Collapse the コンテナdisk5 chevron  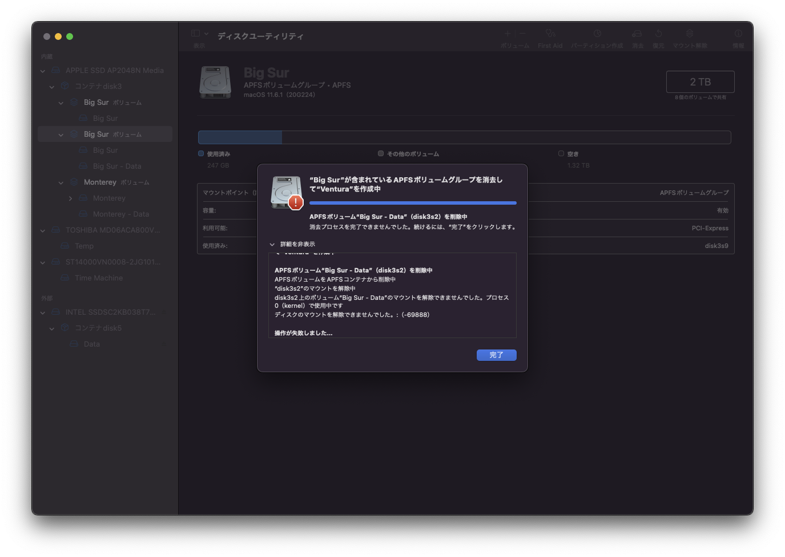52,328
